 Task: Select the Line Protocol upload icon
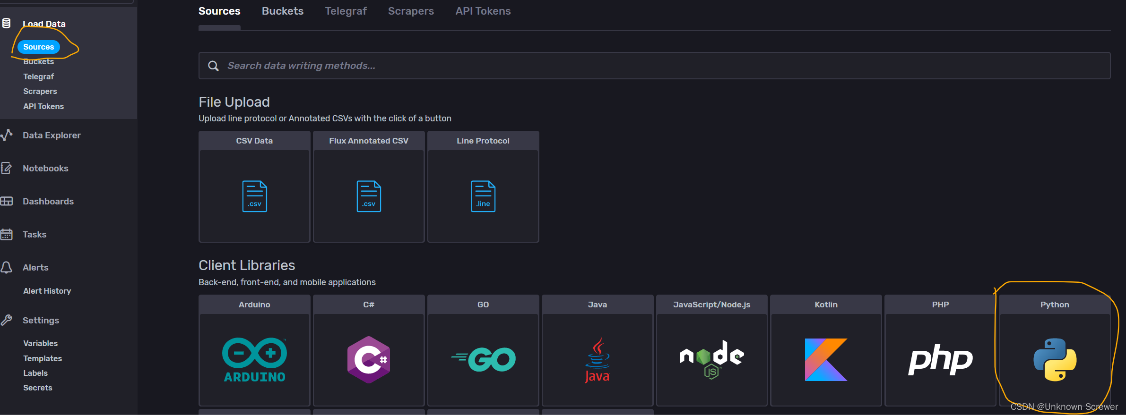(483, 196)
